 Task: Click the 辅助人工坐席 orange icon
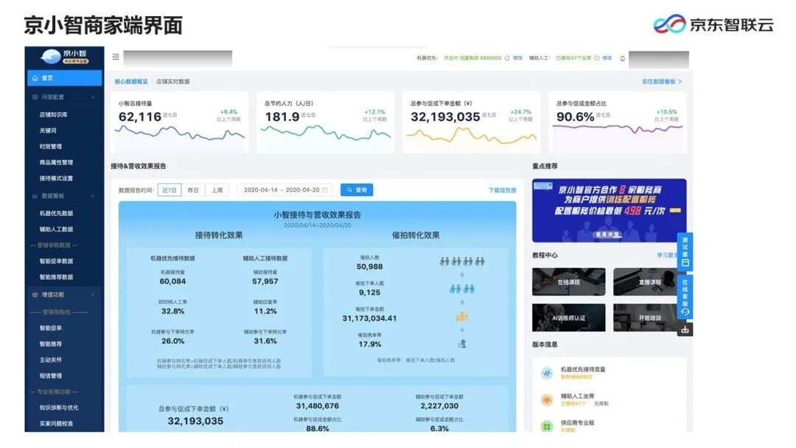[547, 400]
